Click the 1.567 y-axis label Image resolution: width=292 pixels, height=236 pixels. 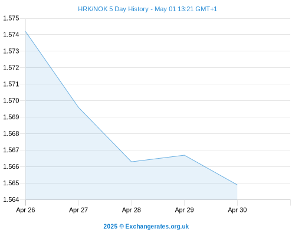(x=11, y=150)
